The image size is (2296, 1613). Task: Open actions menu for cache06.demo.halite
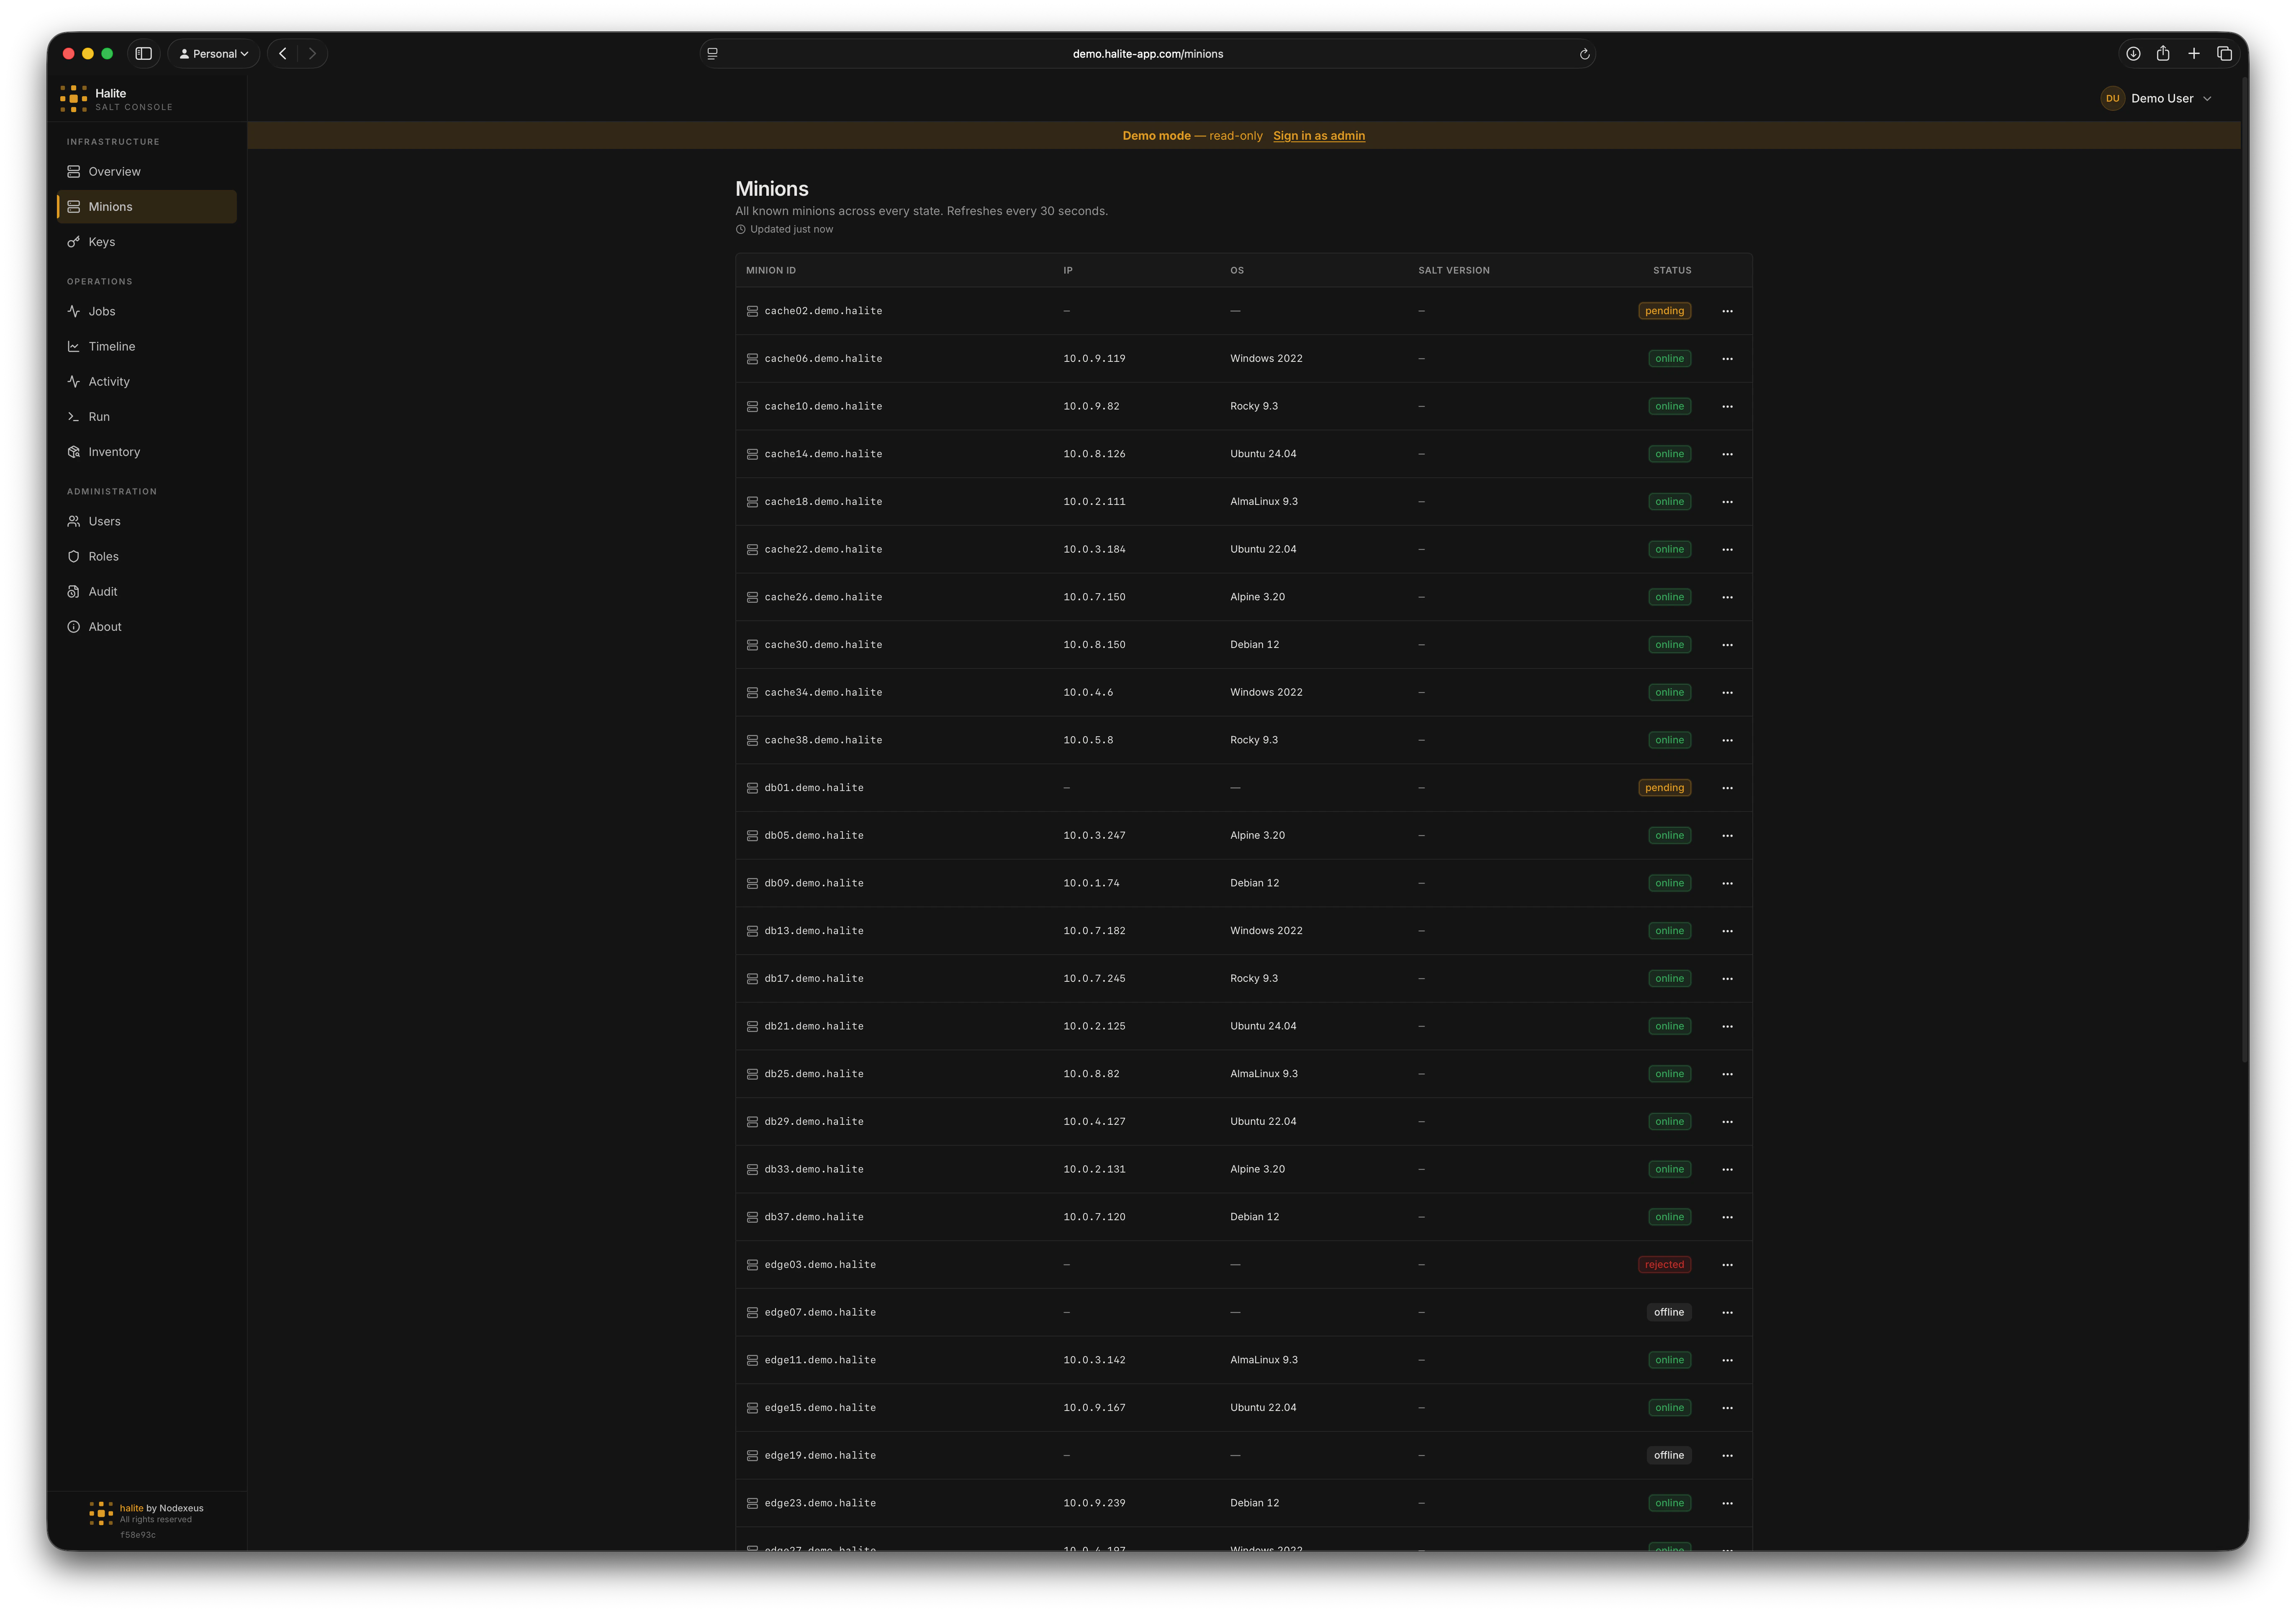pos(1727,359)
